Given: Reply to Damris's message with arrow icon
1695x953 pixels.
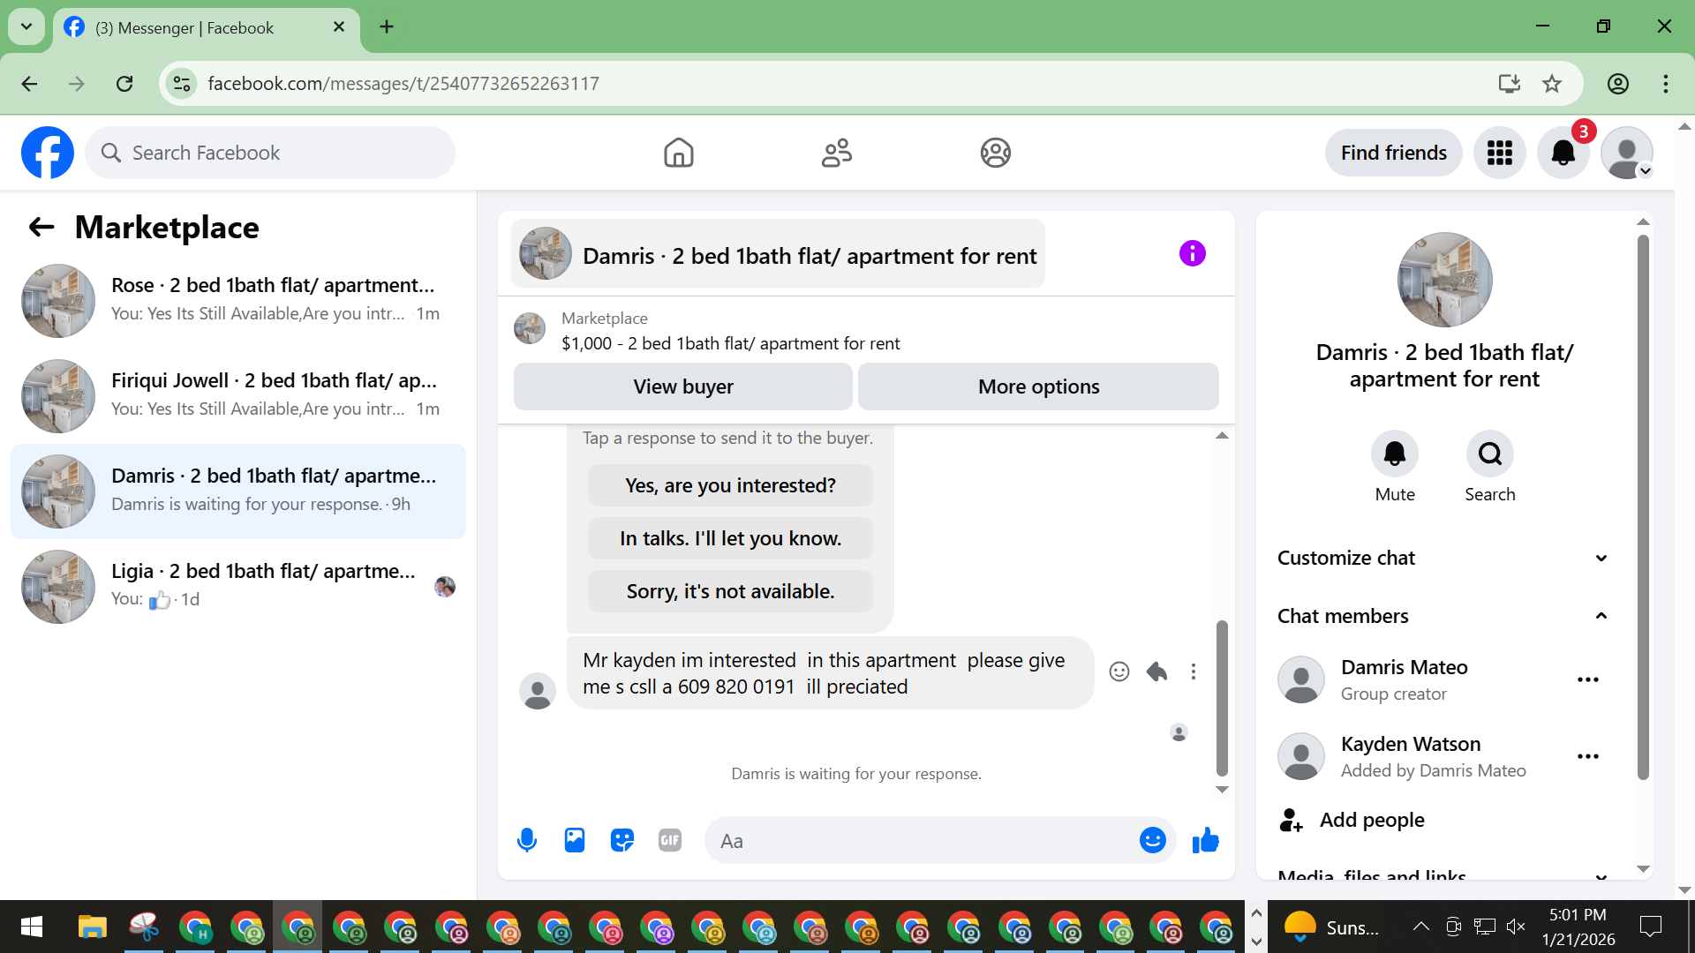Looking at the screenshot, I should pos(1156,672).
